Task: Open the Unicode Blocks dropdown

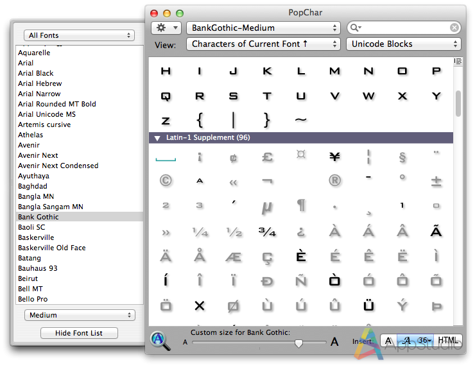Action: pos(403,44)
